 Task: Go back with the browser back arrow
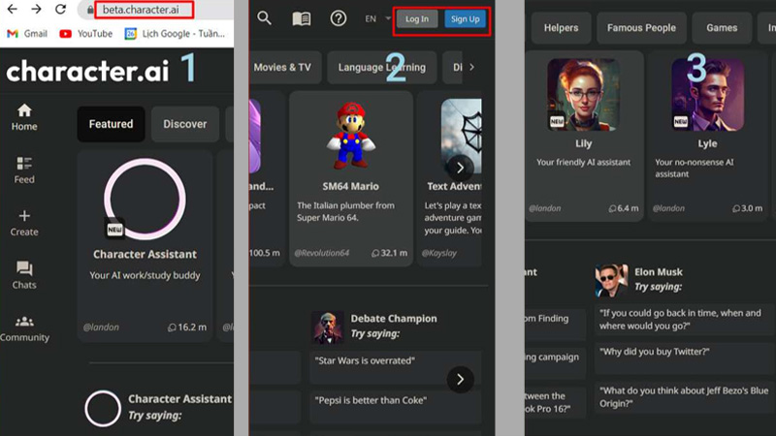click(x=12, y=9)
